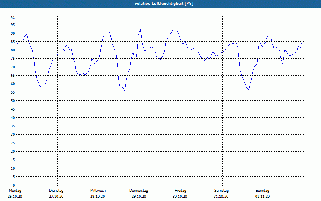The image size is (321, 201).
Task: Select the '28.10.20' date label
Action: tap(98, 197)
